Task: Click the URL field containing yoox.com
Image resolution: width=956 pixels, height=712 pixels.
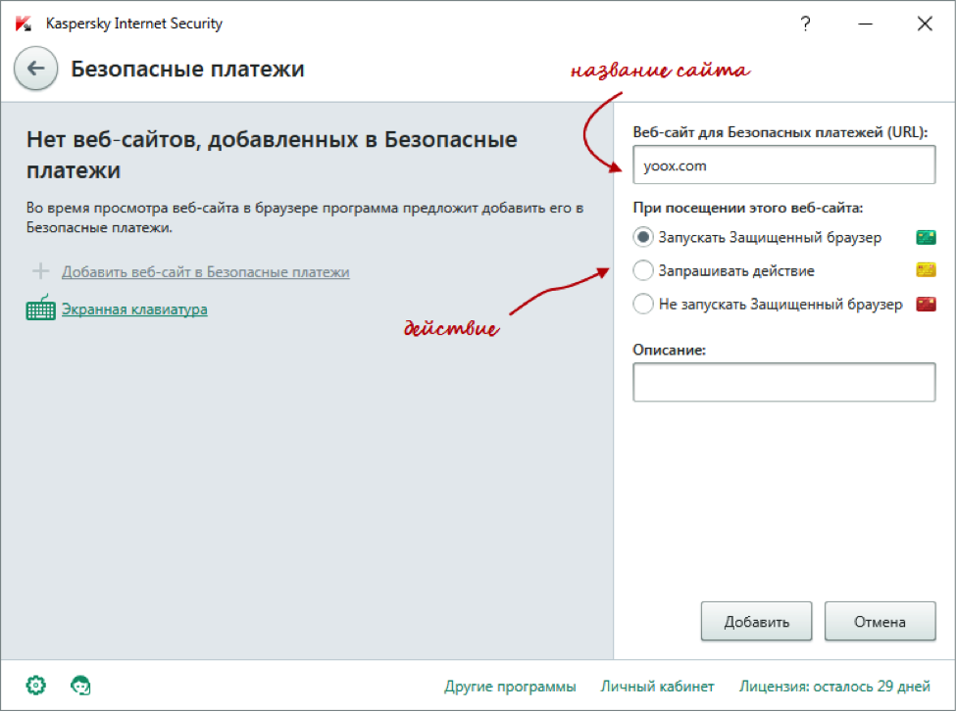Action: click(x=784, y=165)
